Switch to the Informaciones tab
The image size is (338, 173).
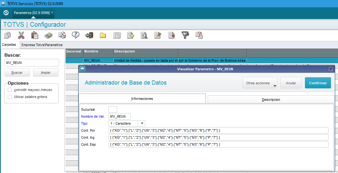pos(142,99)
